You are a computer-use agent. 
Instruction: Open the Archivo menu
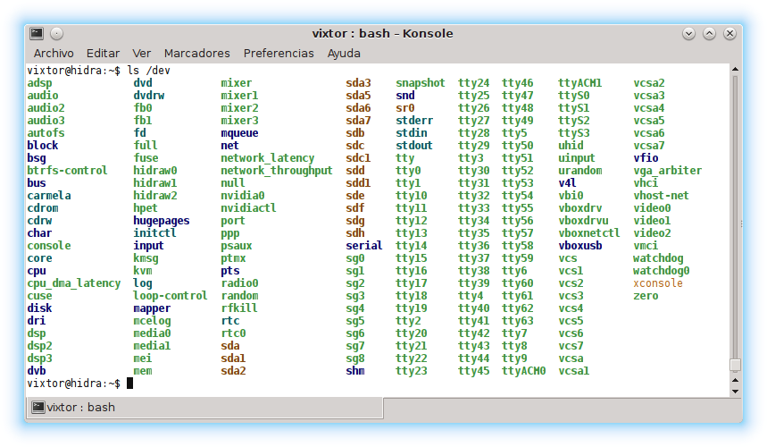[54, 54]
